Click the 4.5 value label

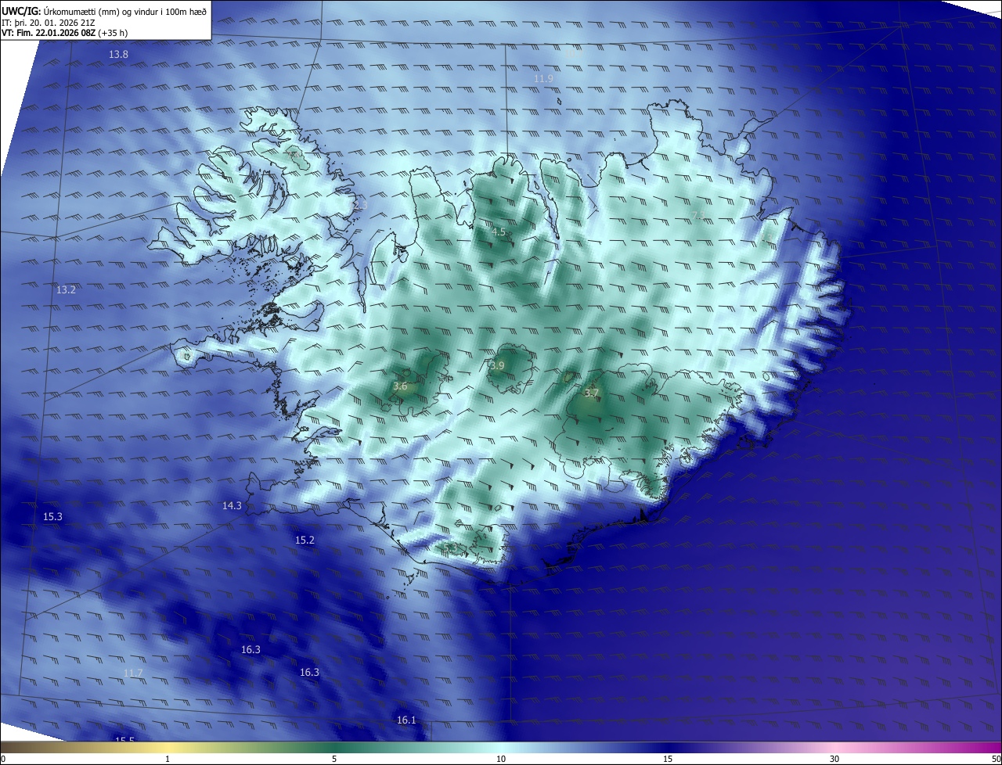[499, 232]
